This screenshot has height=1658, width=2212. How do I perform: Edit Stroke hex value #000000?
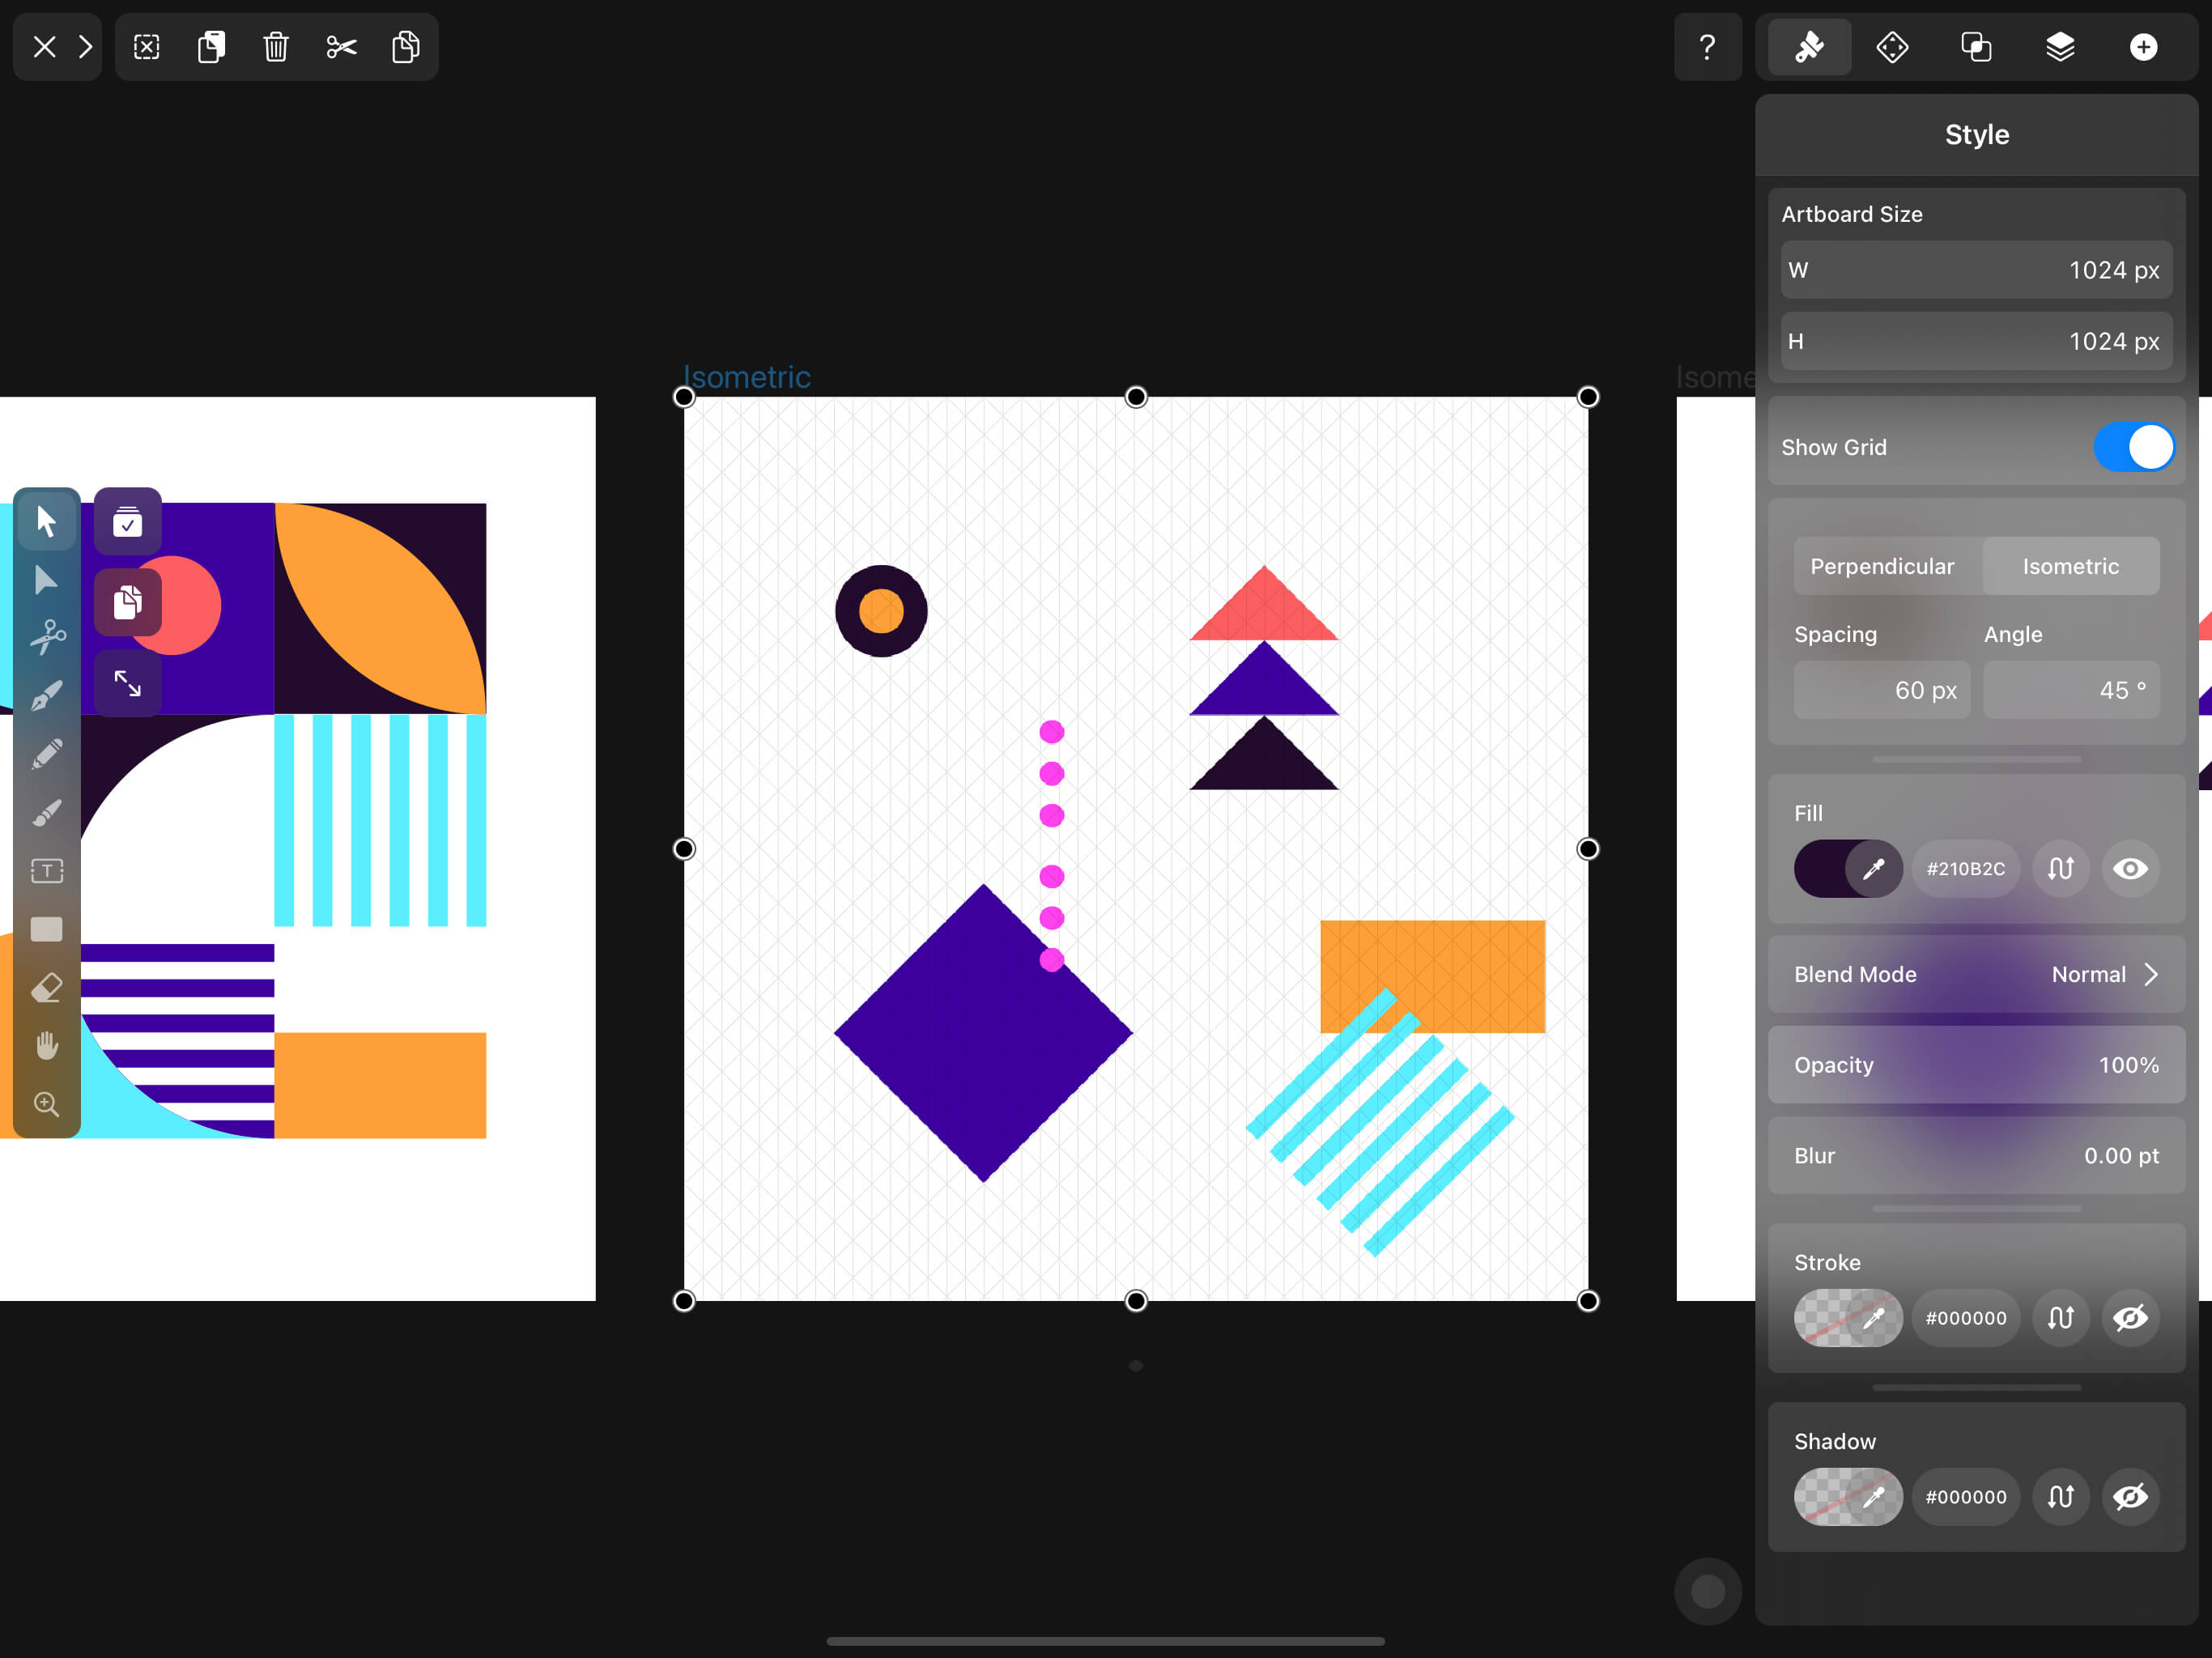coord(1965,1317)
